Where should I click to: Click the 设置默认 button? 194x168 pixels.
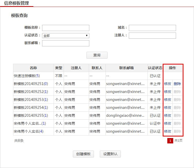pyautogui.click(x=110, y=154)
